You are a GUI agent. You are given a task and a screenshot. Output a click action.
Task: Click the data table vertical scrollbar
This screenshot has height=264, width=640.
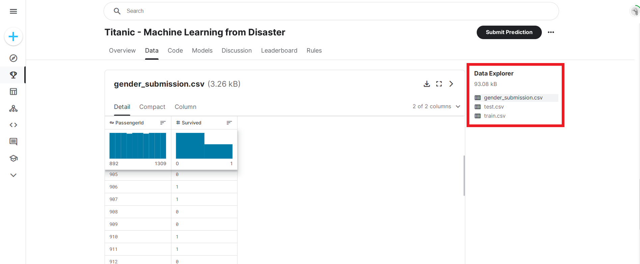(x=464, y=175)
